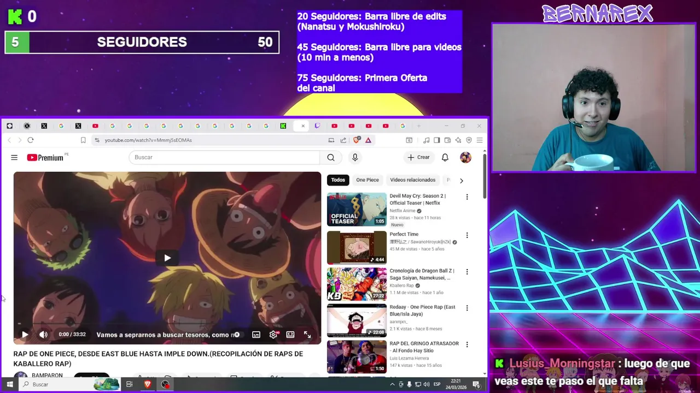The image size is (700, 393).
Task: Click the large center play overlay
Action: coord(167,258)
